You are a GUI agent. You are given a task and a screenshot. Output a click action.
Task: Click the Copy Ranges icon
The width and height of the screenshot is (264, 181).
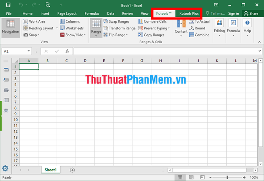[140, 35]
